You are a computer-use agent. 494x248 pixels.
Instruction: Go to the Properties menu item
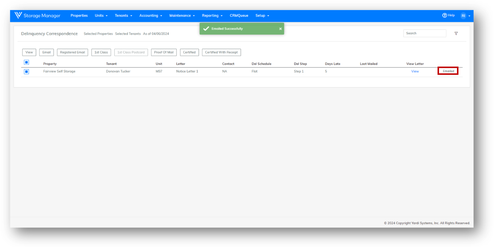click(79, 16)
